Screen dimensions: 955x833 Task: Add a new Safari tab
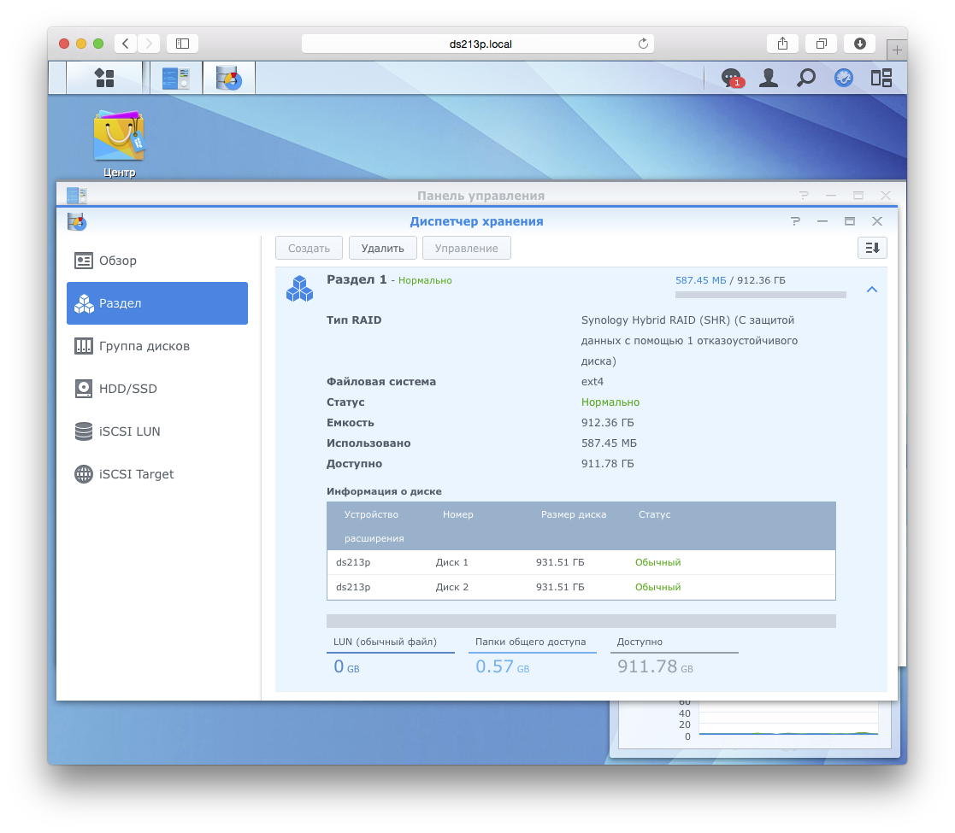point(897,50)
